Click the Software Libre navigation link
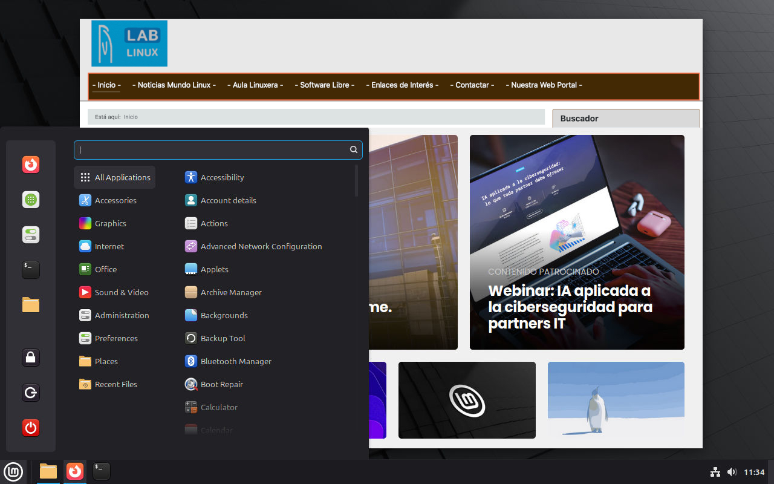Image resolution: width=774 pixels, height=484 pixels. point(327,85)
